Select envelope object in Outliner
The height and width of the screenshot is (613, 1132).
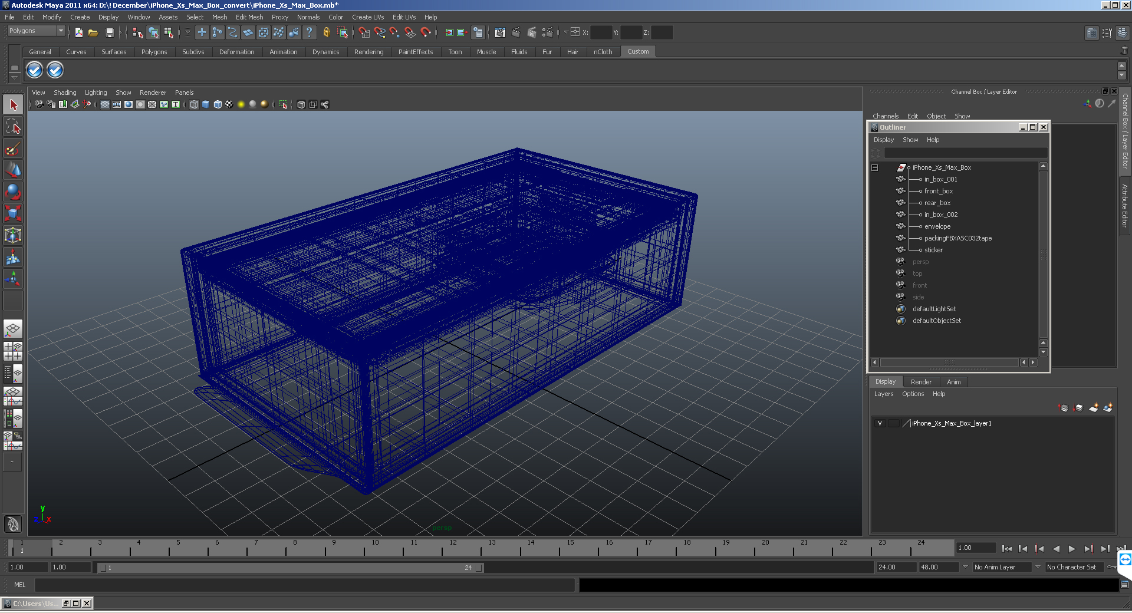(x=937, y=226)
